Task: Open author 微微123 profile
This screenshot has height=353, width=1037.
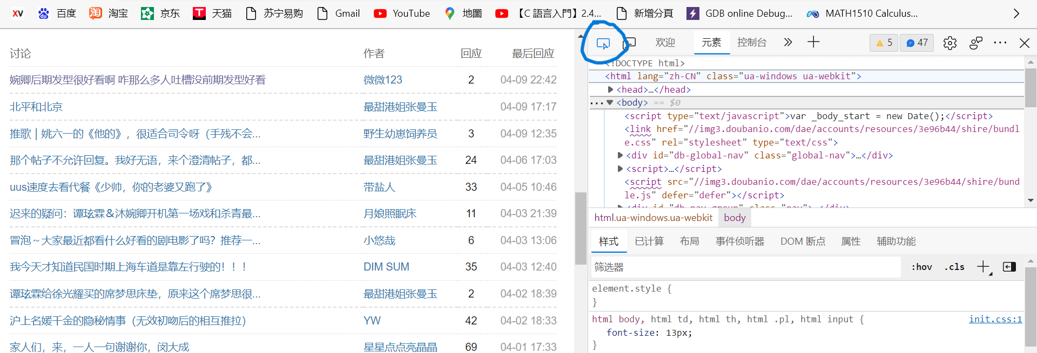Action: (x=383, y=80)
